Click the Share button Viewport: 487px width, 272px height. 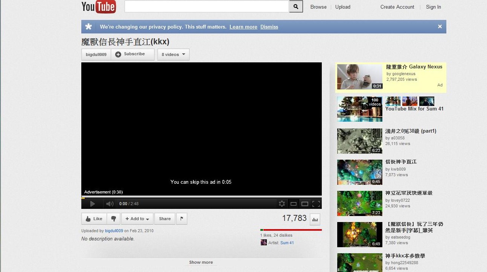click(x=165, y=219)
